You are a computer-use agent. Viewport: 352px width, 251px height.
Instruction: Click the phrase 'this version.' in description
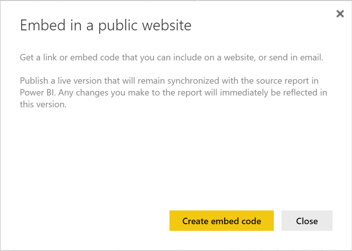[x=43, y=105]
